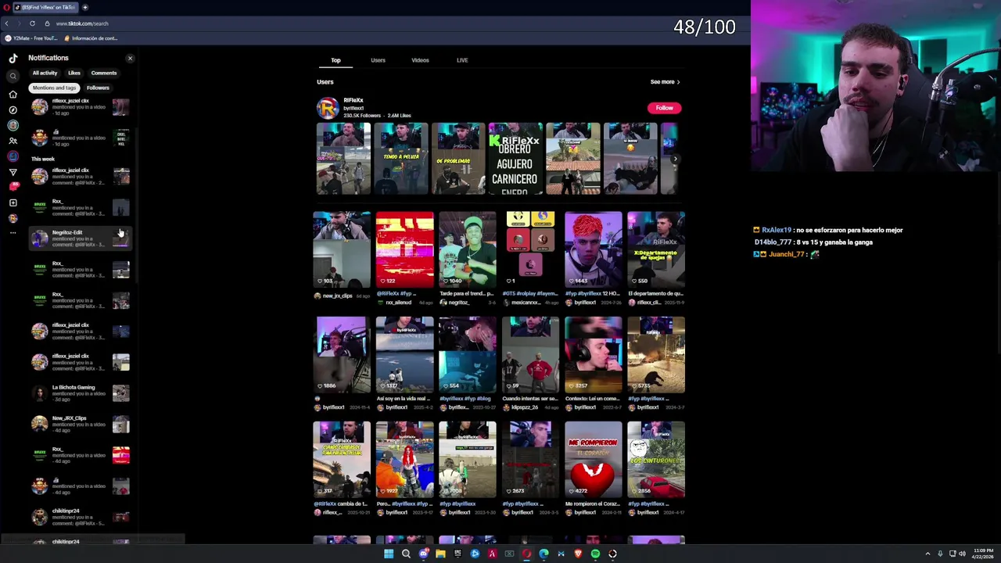Screen dimensions: 1001x563
Task: Open the Departamento de quejas video
Action: [656, 249]
